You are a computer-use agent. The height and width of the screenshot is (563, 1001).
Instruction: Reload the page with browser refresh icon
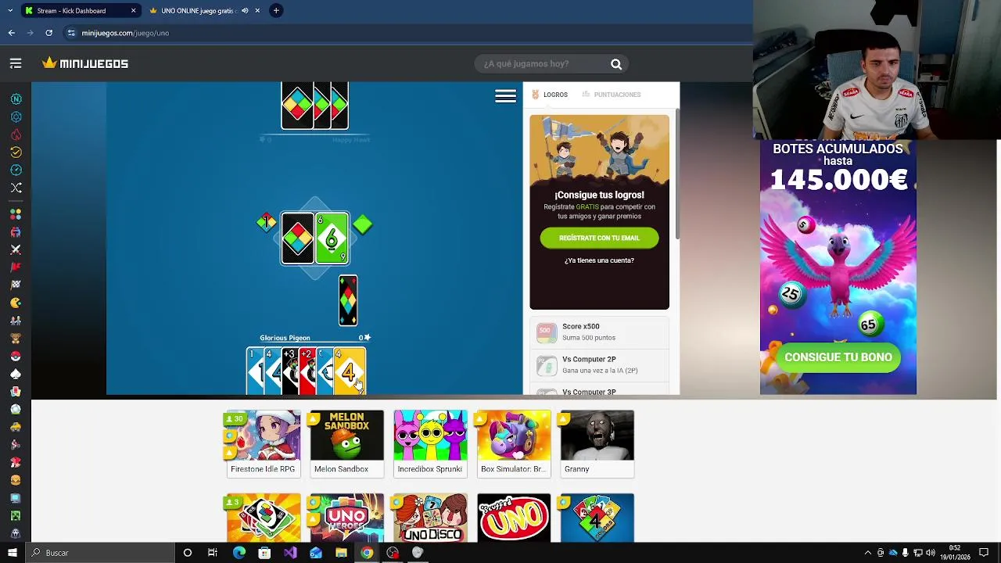pos(48,33)
